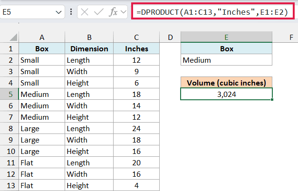
Task: Click the Inches value 18 in row 5
Action: click(136, 94)
